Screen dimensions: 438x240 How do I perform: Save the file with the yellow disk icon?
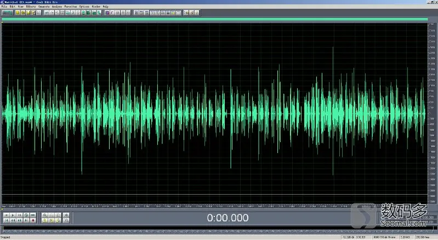pyautogui.click(x=28, y=13)
